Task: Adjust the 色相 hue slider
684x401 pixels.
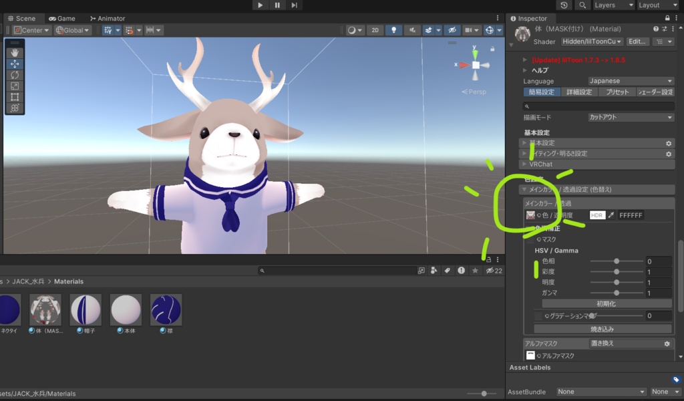Action: 617,261
